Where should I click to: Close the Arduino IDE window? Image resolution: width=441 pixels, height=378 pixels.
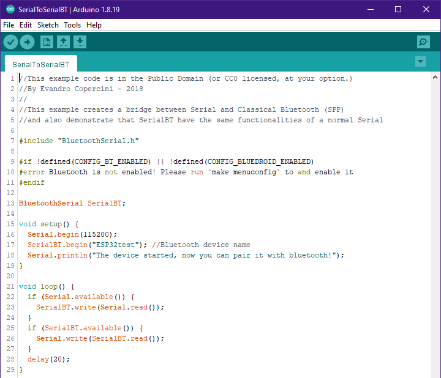coord(426,9)
